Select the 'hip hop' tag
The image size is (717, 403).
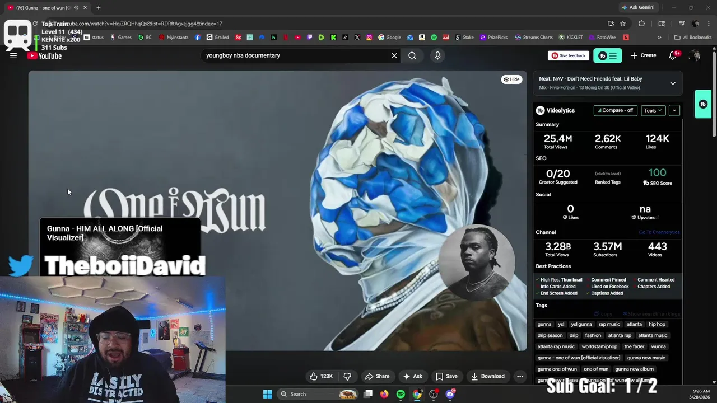click(657, 324)
